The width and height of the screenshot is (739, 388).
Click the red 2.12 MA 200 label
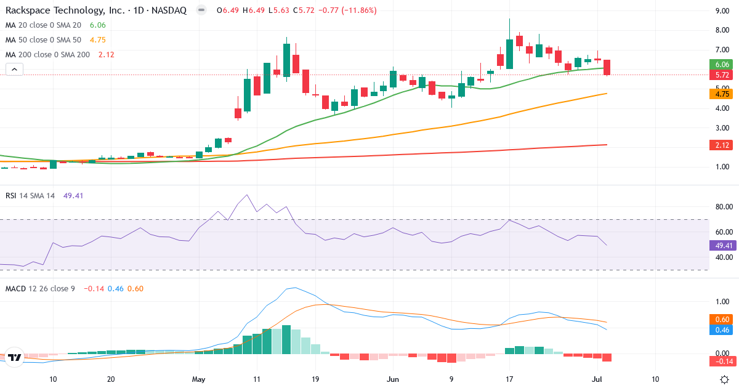pos(720,145)
